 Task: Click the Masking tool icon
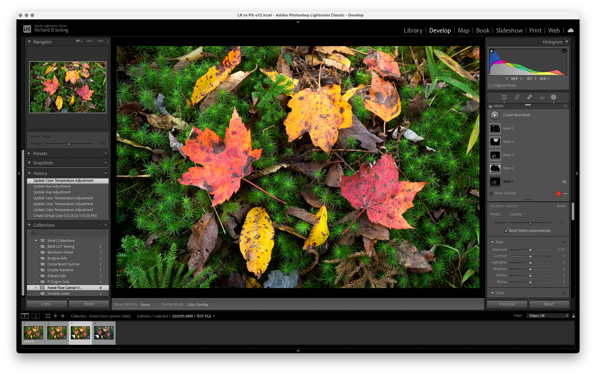(x=553, y=97)
